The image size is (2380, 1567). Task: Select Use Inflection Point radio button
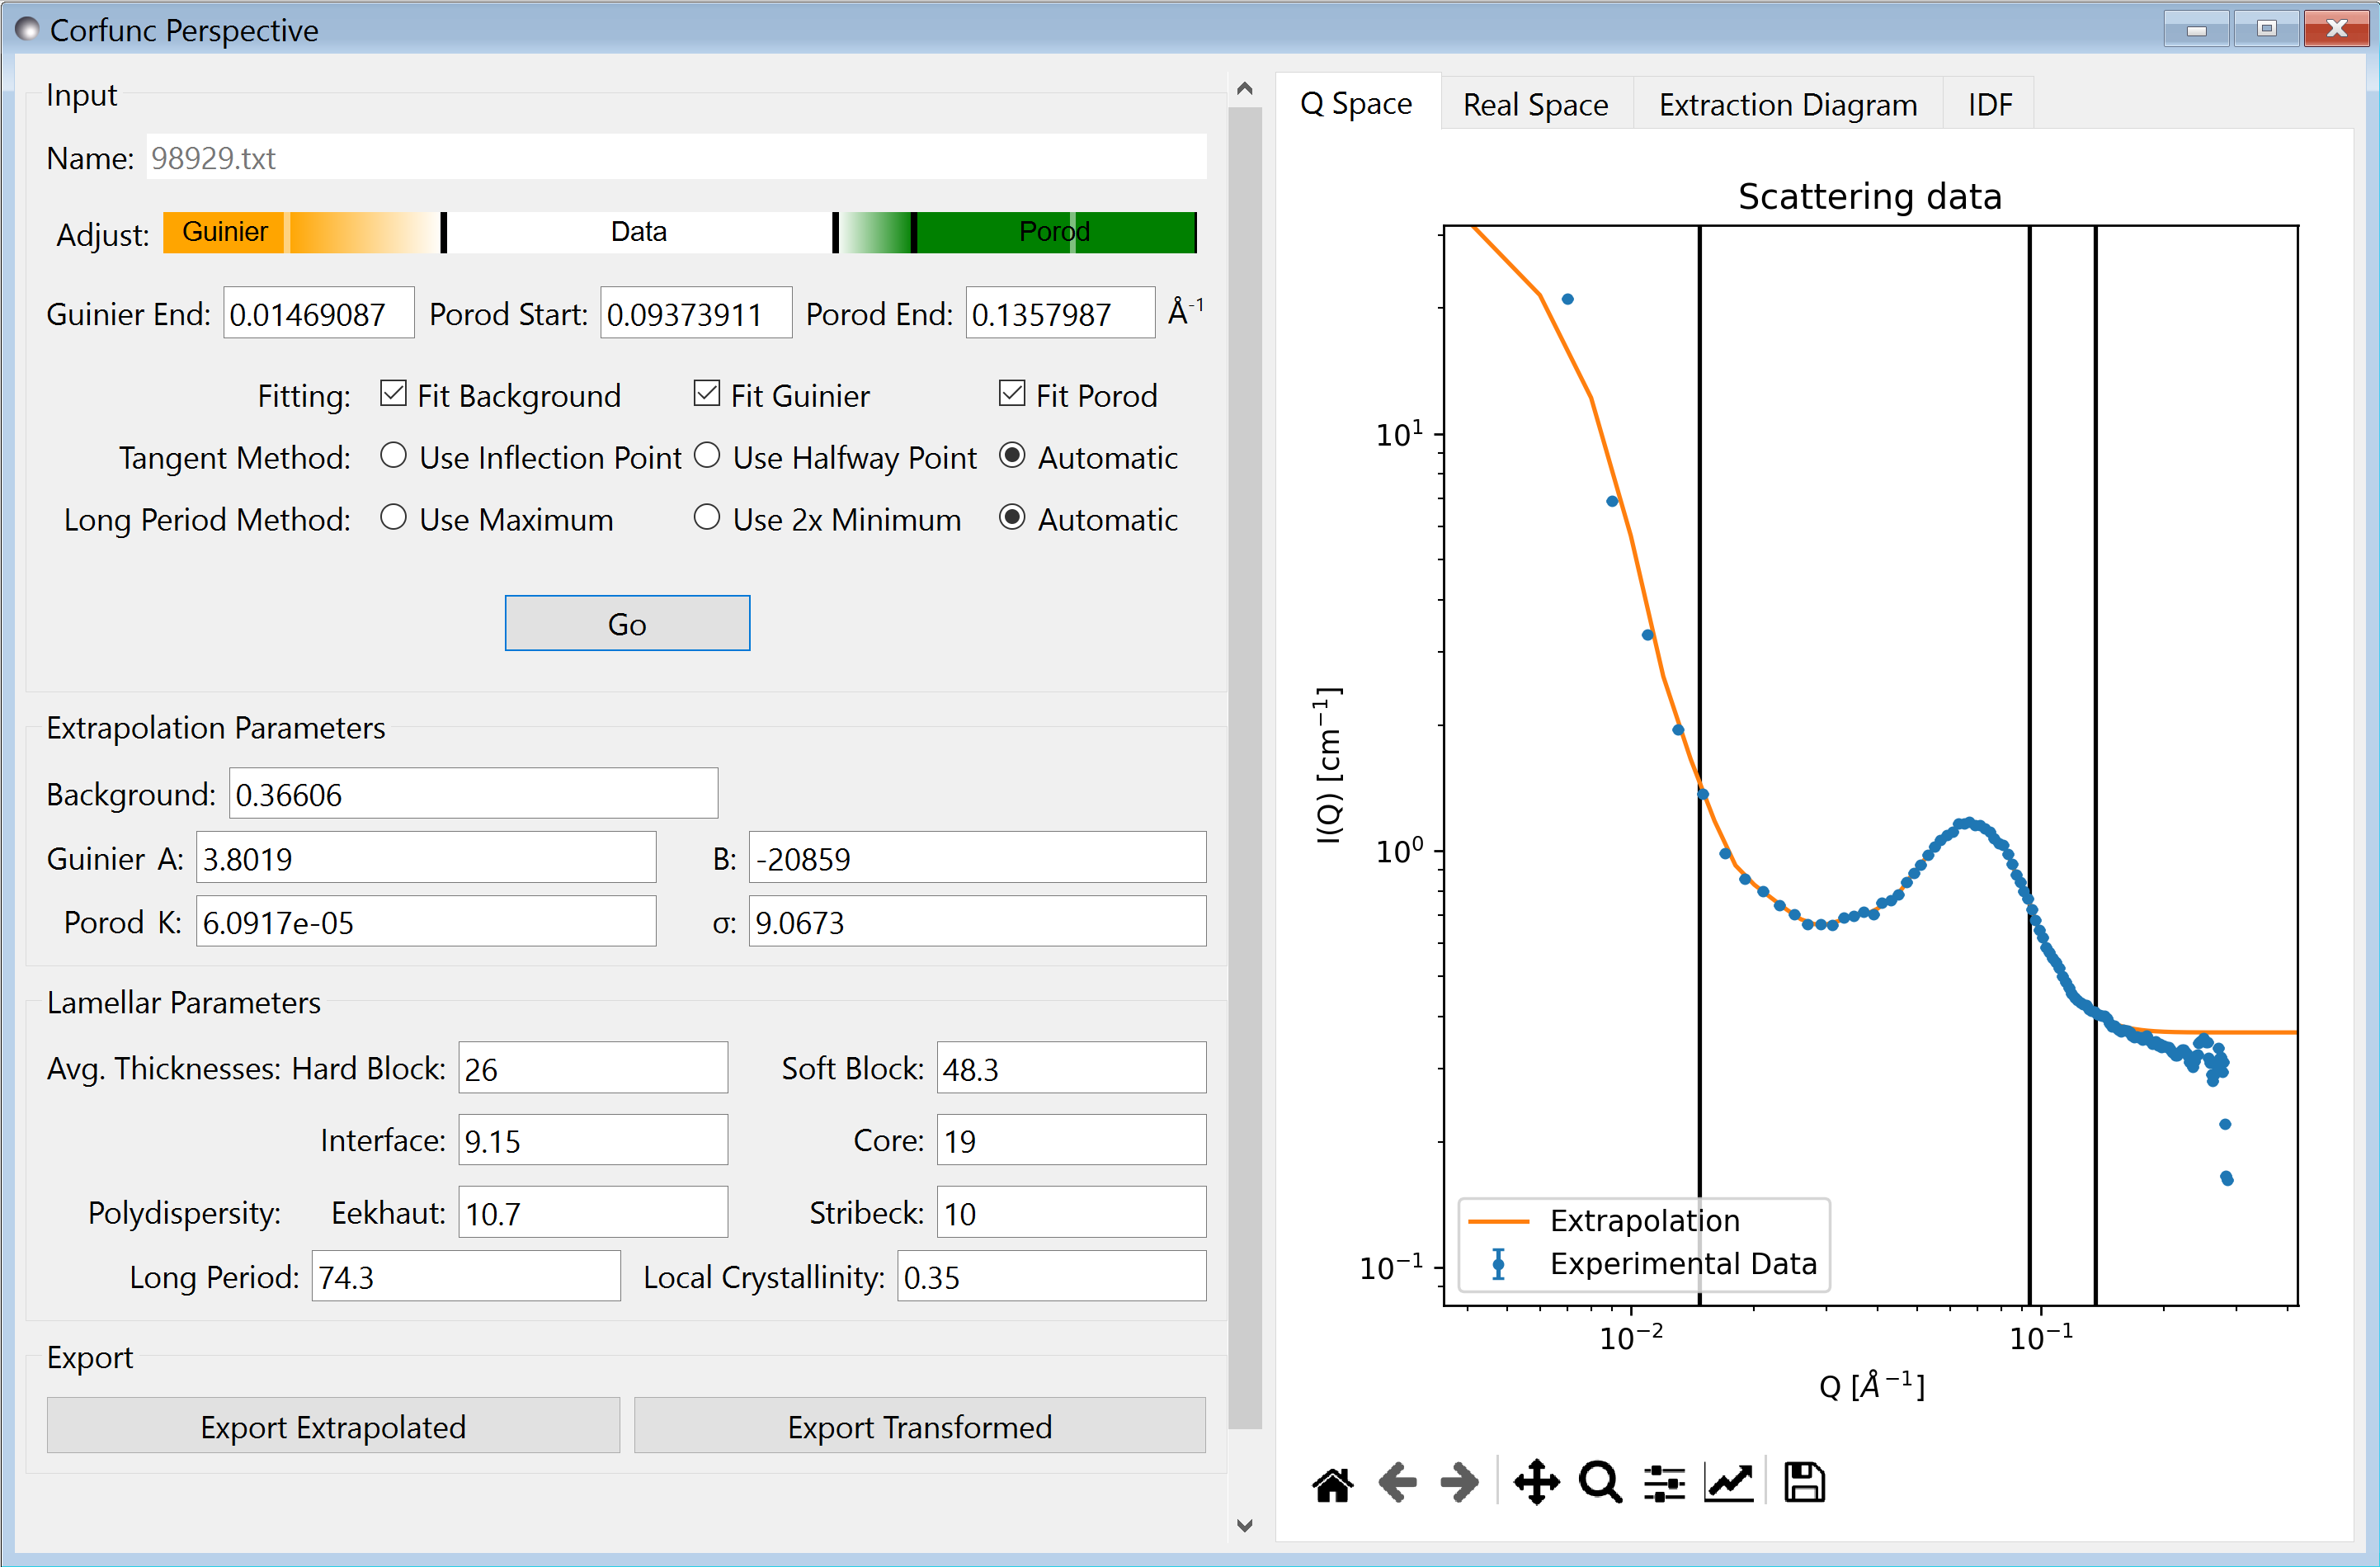(394, 457)
